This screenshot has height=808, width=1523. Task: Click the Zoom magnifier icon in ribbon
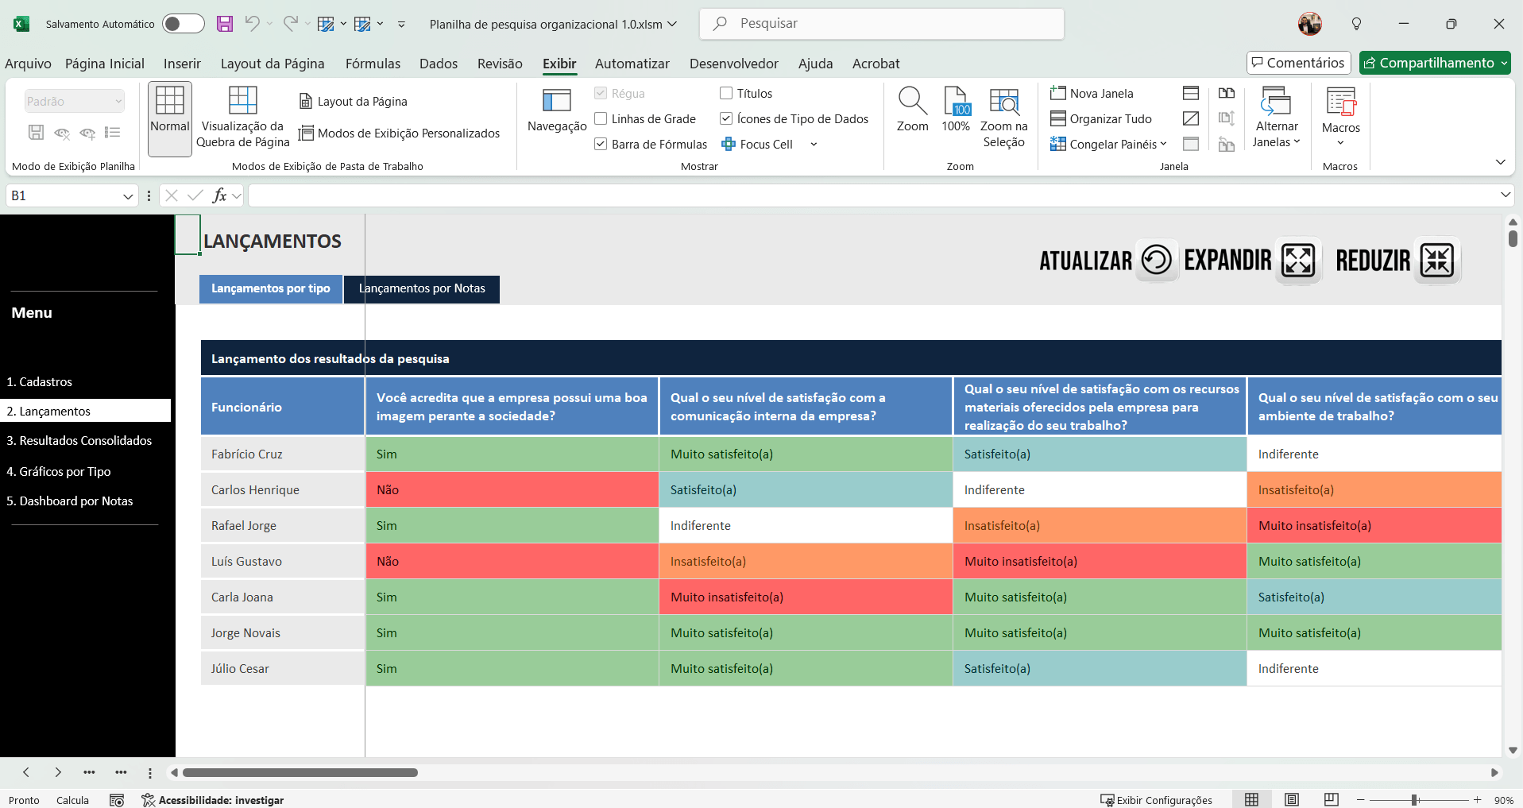pos(912,102)
